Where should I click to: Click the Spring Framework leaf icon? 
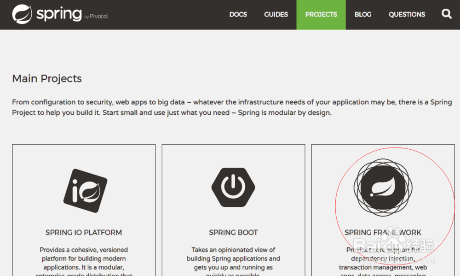pyautogui.click(x=383, y=188)
